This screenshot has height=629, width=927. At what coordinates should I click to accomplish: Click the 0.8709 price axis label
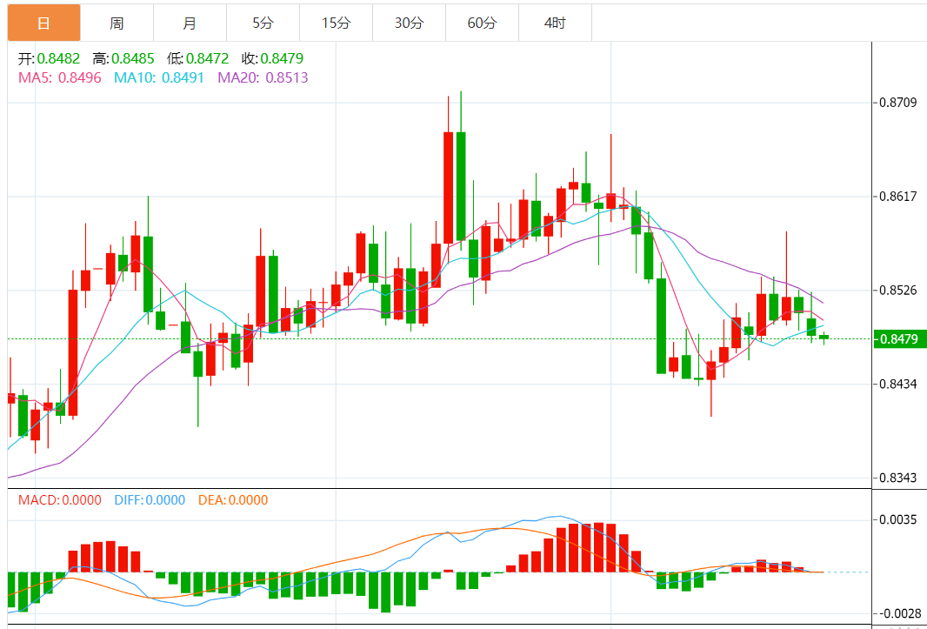[x=898, y=104]
